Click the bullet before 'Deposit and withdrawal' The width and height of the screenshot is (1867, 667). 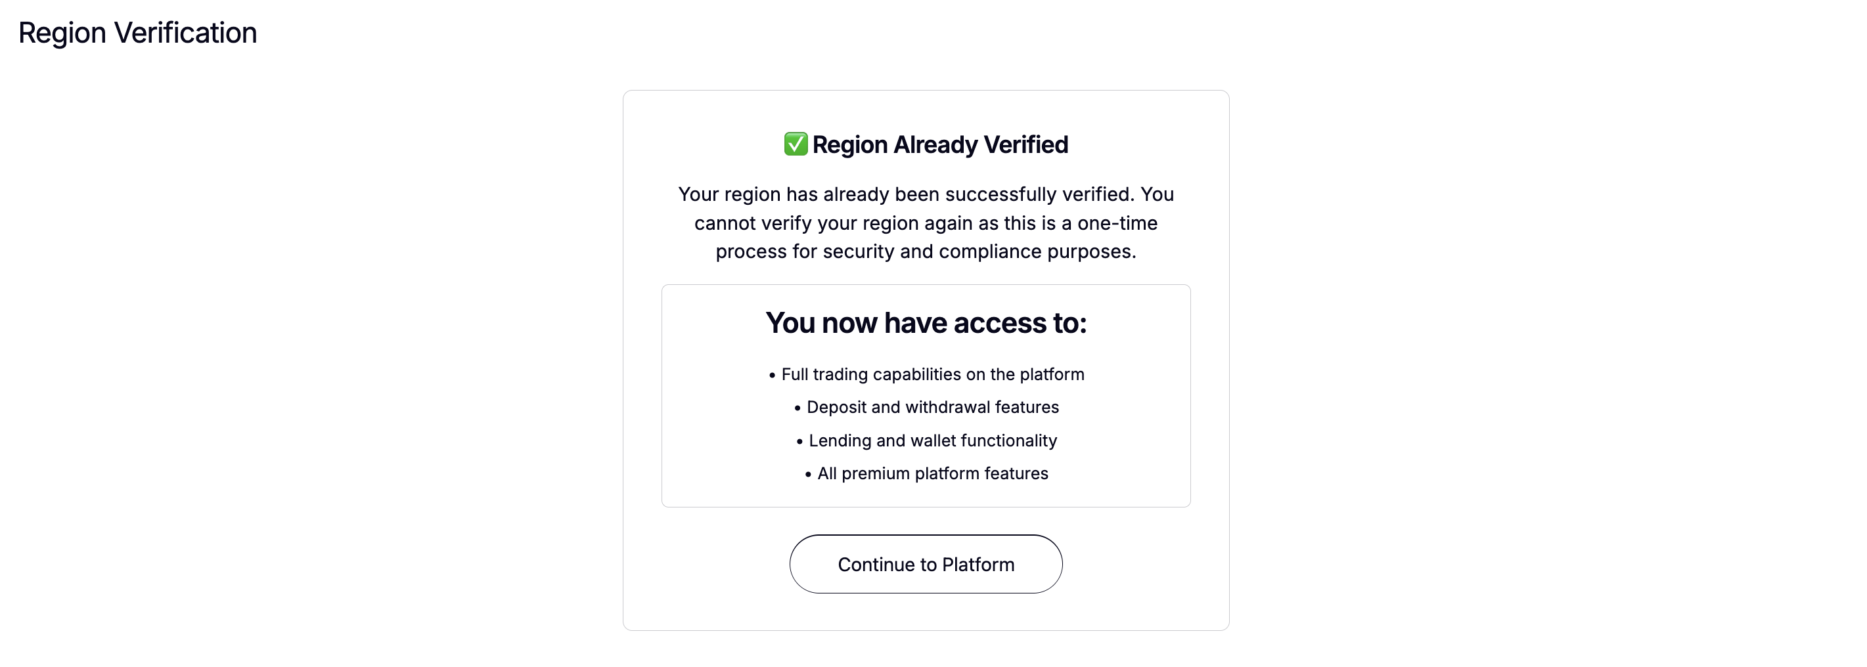pyautogui.click(x=798, y=408)
